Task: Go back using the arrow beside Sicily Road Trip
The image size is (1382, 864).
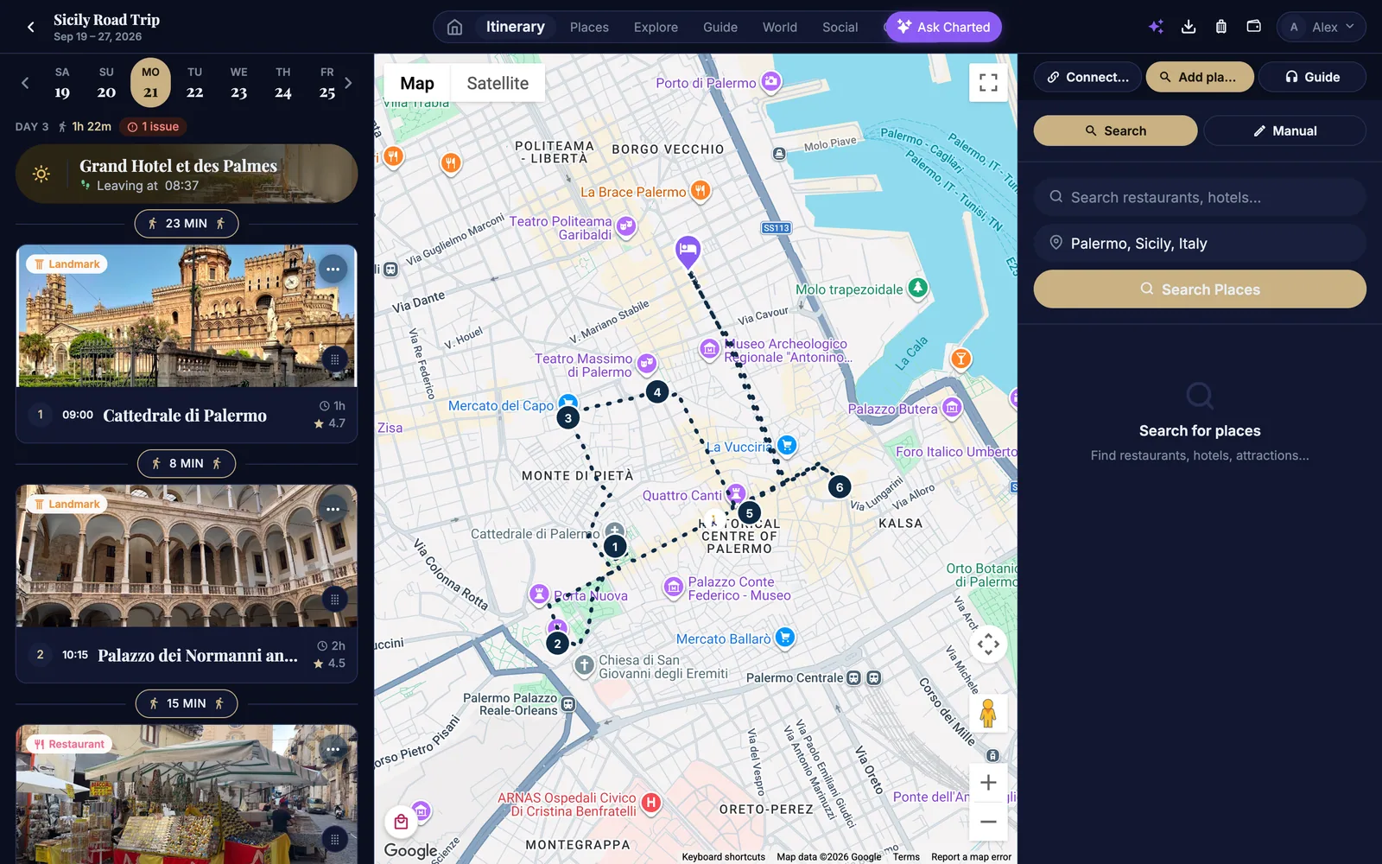Action: [31, 27]
